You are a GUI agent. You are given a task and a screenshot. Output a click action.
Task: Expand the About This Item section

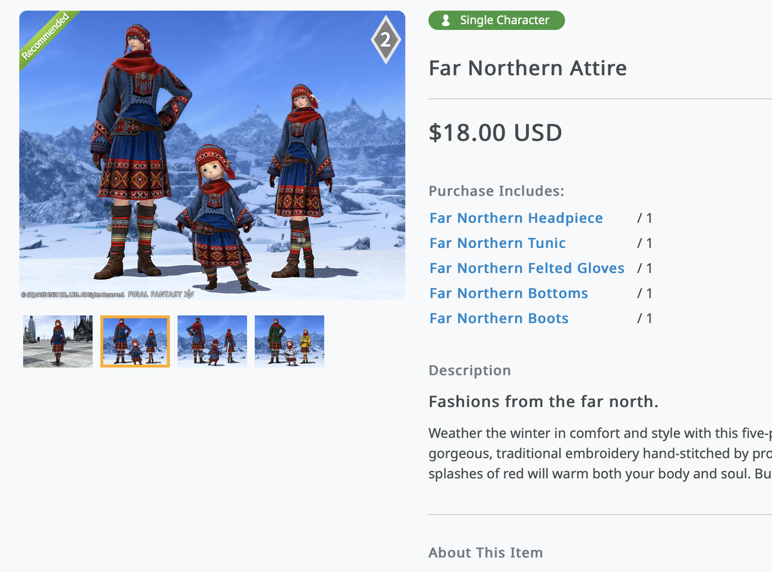tap(485, 552)
